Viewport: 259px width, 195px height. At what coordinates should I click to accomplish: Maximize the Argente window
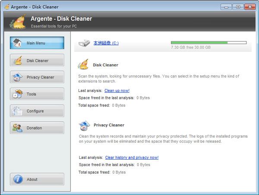[x=238, y=7]
